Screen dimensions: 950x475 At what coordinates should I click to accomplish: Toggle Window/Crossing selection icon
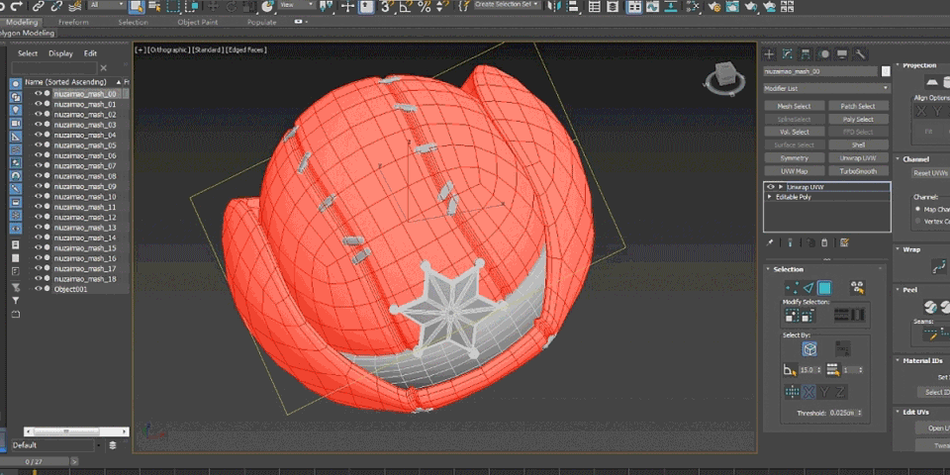193,6
